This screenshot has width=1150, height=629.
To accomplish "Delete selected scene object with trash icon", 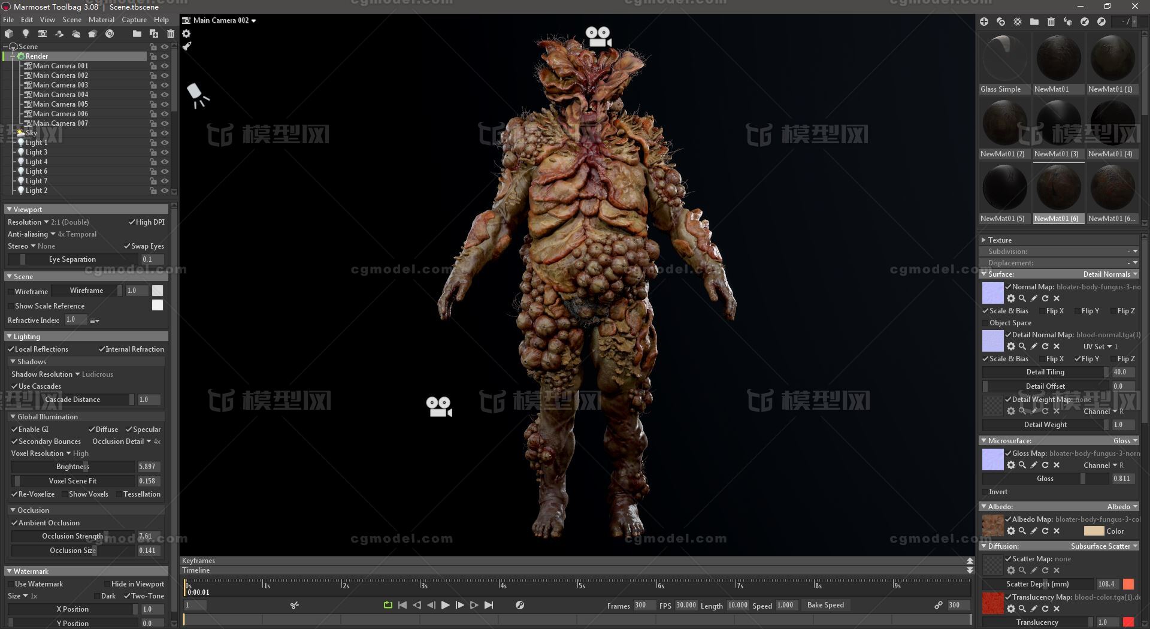I will pyautogui.click(x=171, y=34).
